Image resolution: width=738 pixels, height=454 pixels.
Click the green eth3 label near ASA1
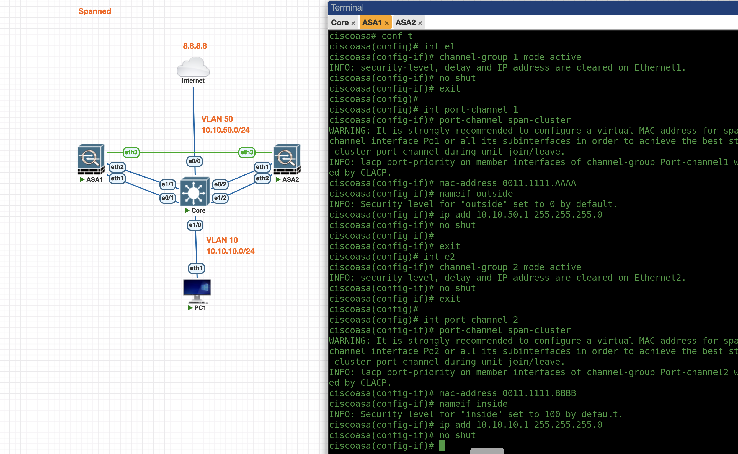click(131, 152)
